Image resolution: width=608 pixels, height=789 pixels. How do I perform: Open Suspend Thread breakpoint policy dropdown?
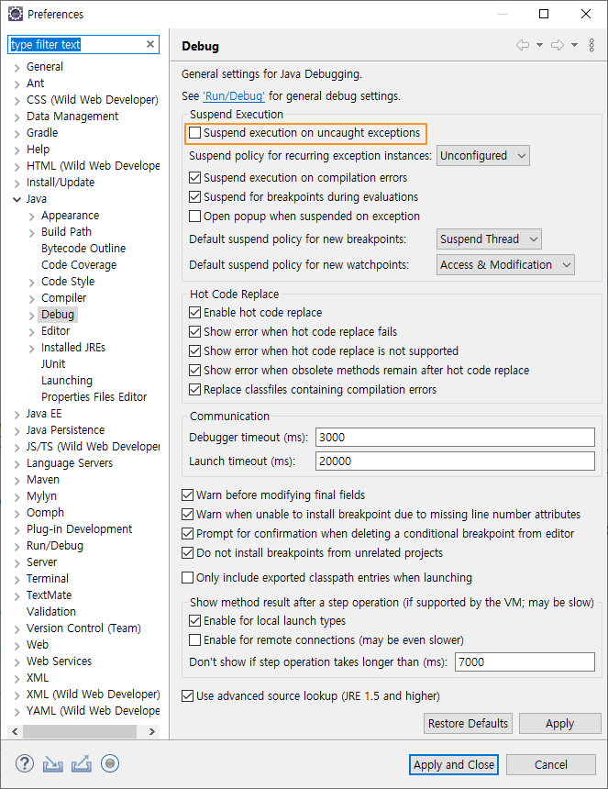click(489, 239)
